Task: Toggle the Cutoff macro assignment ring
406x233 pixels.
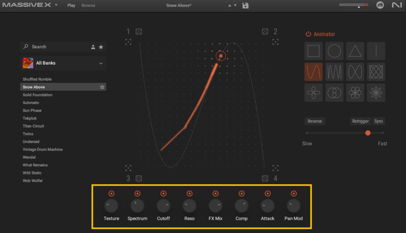Action: 163,193
